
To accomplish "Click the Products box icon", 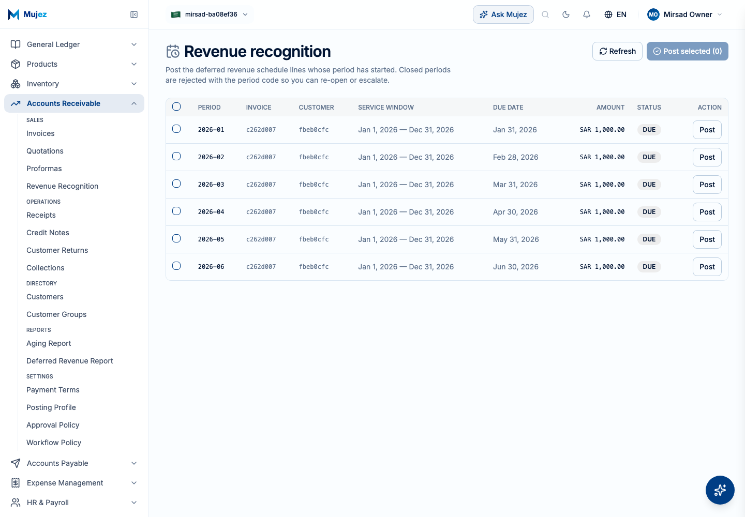I will click(16, 64).
